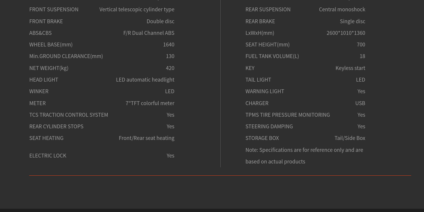Viewport: 424px width, 212px height.
Task: Click the NET WEIGHT(kg) label
Action: click(49, 68)
